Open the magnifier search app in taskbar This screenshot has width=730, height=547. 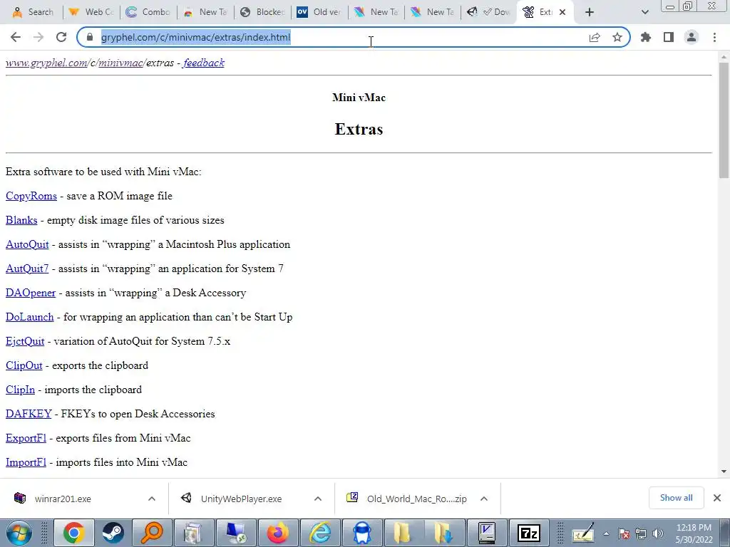[153, 533]
